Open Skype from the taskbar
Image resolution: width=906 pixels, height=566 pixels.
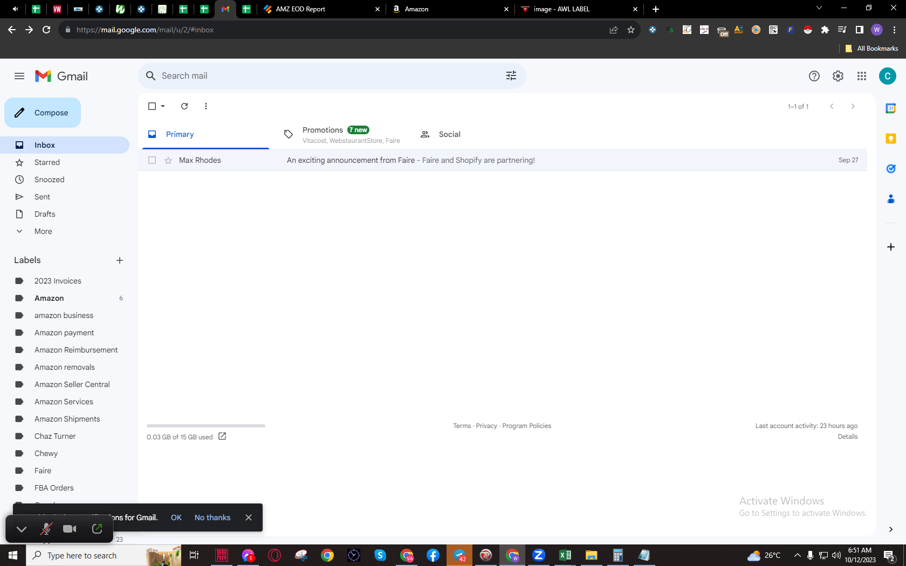380,555
